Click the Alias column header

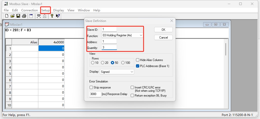pos(25,42)
